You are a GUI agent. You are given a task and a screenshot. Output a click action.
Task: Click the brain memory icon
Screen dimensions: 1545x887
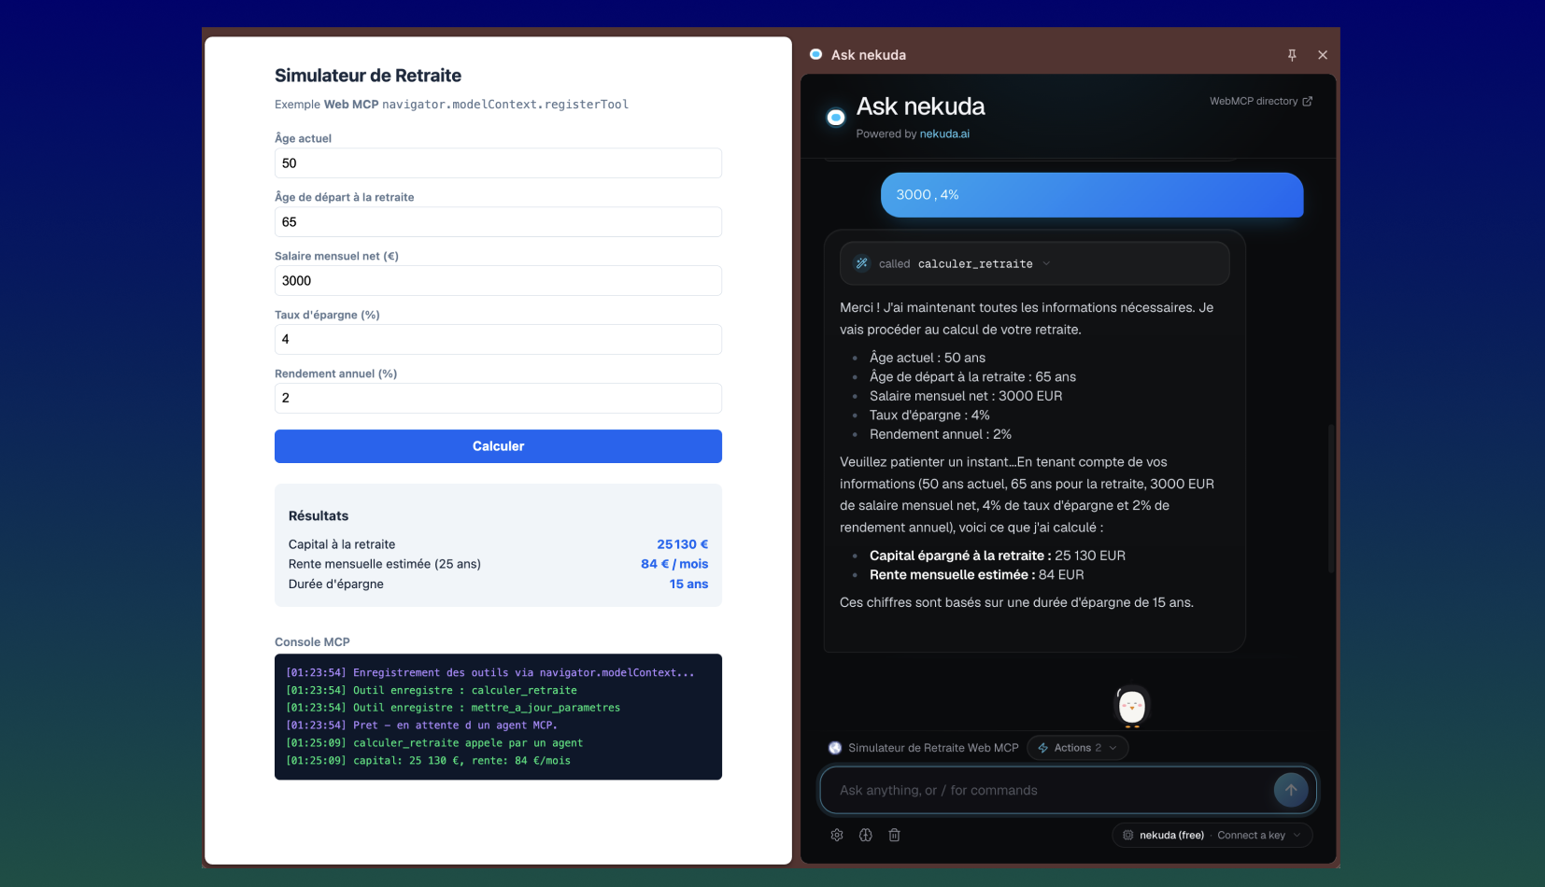(x=866, y=835)
